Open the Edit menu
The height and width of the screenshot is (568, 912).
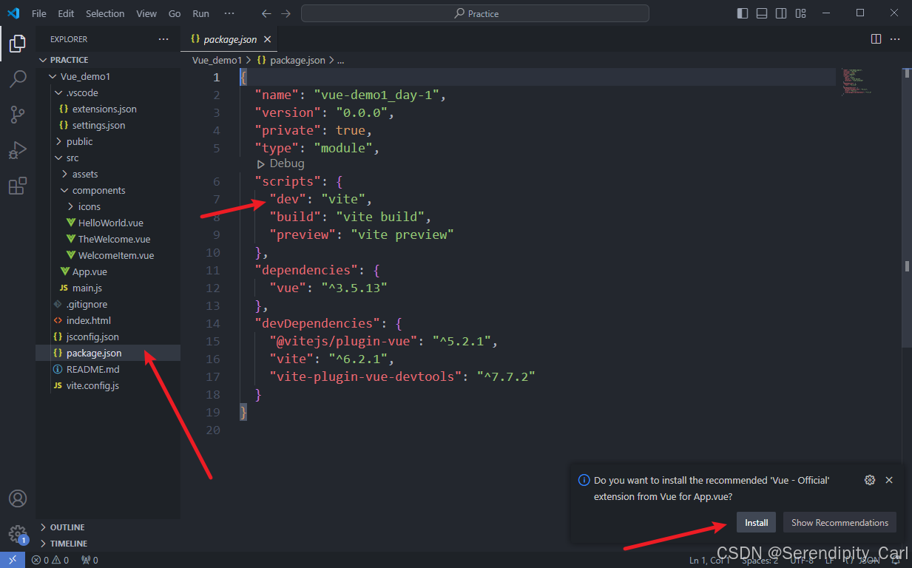click(66, 13)
